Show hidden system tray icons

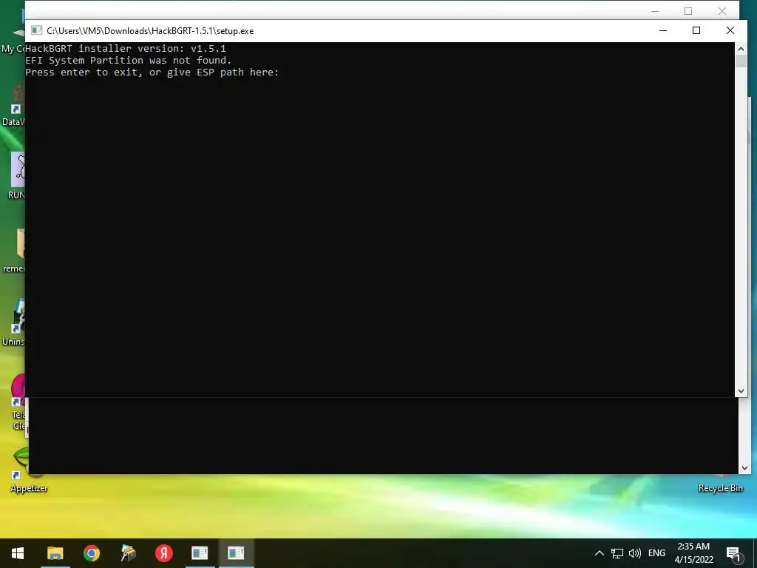[599, 553]
